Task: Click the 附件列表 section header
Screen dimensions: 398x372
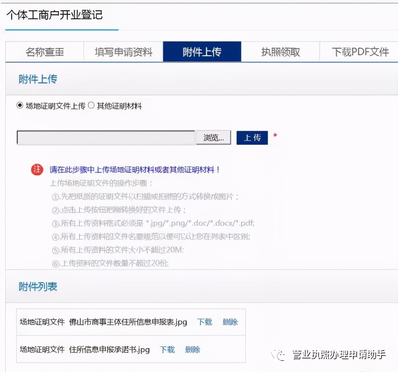Action: coord(37,287)
